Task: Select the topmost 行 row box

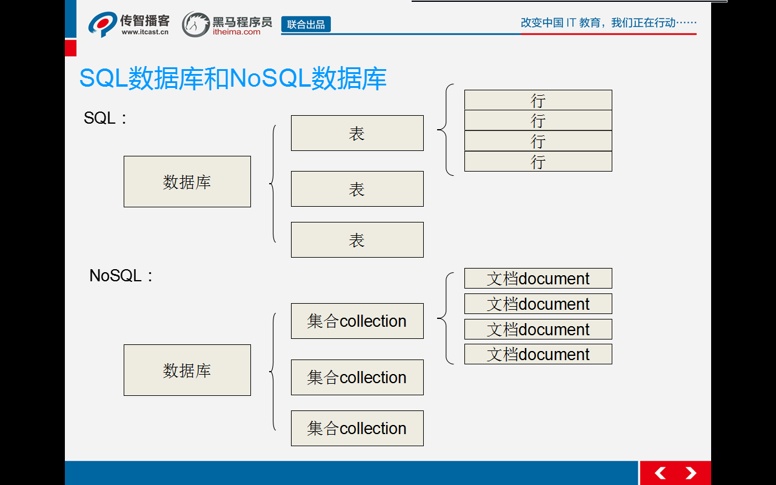Action: [538, 100]
